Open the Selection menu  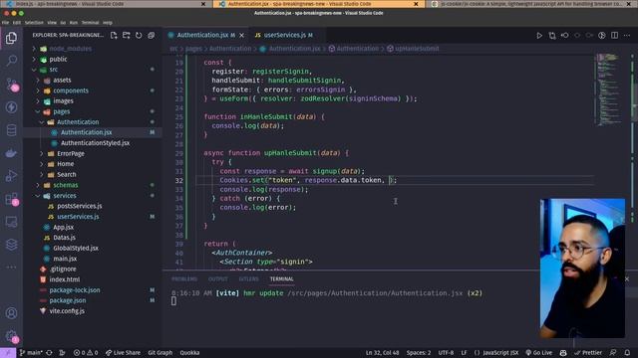(34, 23)
